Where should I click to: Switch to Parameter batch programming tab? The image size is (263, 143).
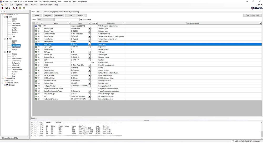coord(69,12)
